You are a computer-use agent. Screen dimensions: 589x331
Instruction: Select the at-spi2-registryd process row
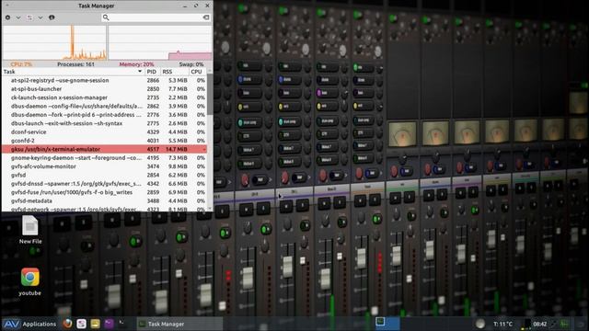104,80
